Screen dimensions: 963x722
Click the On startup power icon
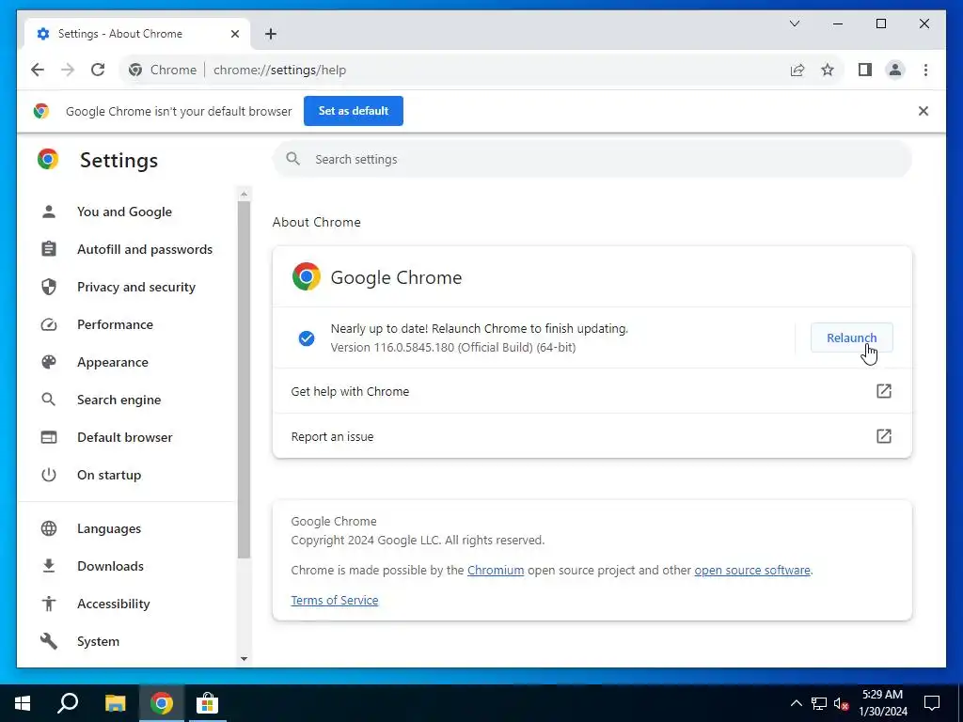pyautogui.click(x=49, y=475)
